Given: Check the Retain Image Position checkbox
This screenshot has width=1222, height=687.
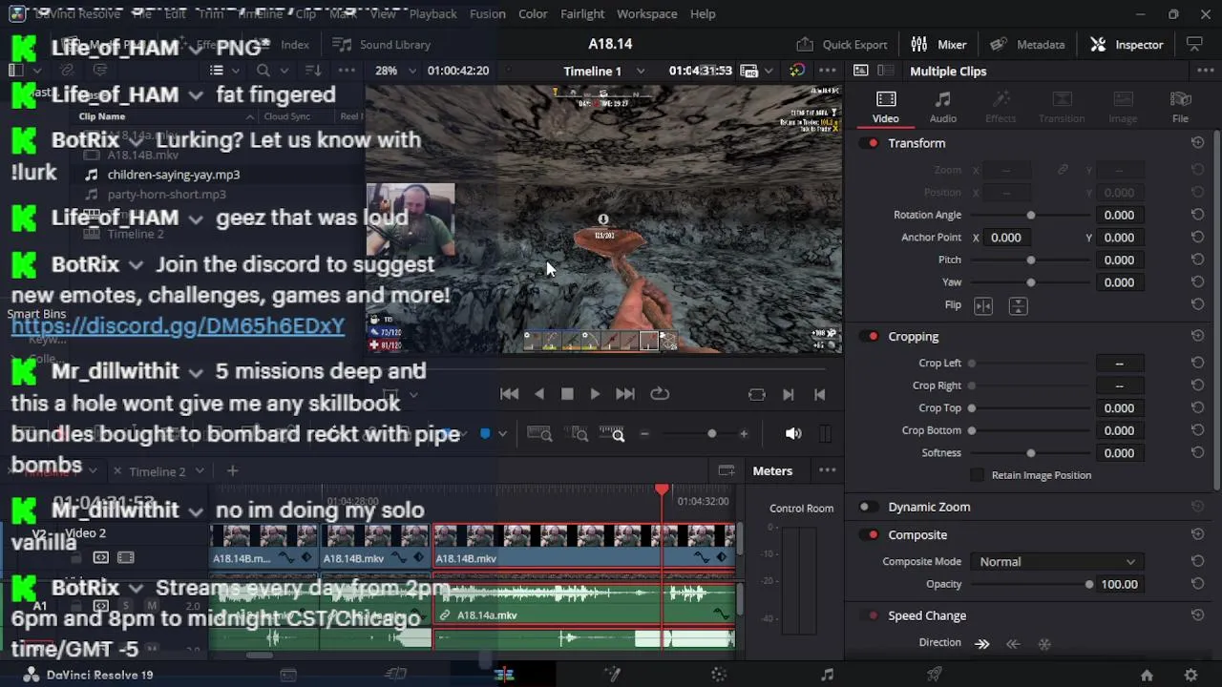Looking at the screenshot, I should click(977, 475).
